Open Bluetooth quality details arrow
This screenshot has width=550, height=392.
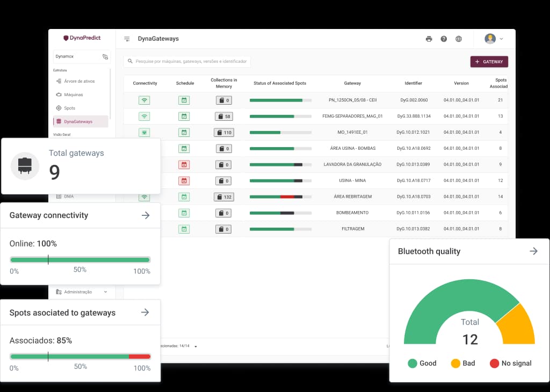[533, 251]
